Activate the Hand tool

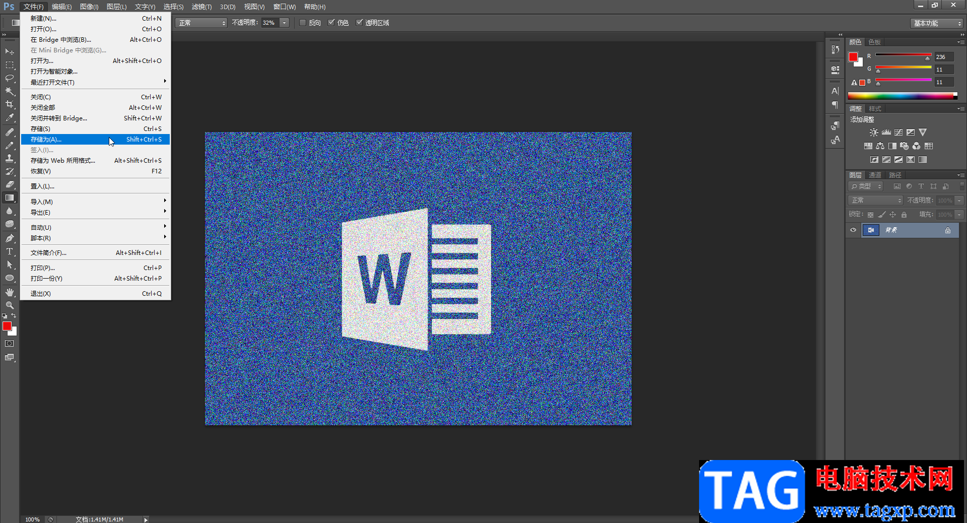10,292
